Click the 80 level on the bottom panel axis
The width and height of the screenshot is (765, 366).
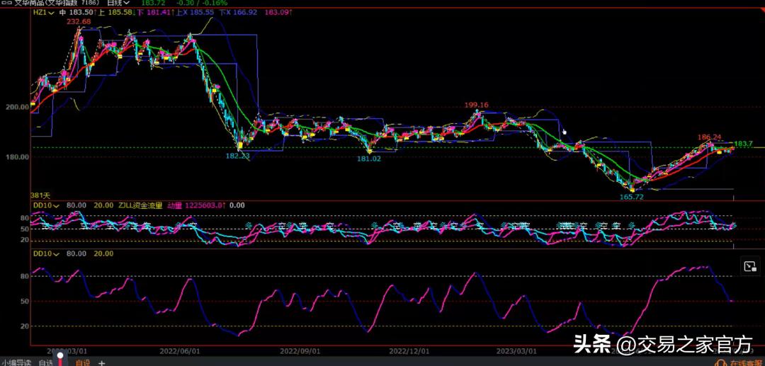click(x=24, y=276)
